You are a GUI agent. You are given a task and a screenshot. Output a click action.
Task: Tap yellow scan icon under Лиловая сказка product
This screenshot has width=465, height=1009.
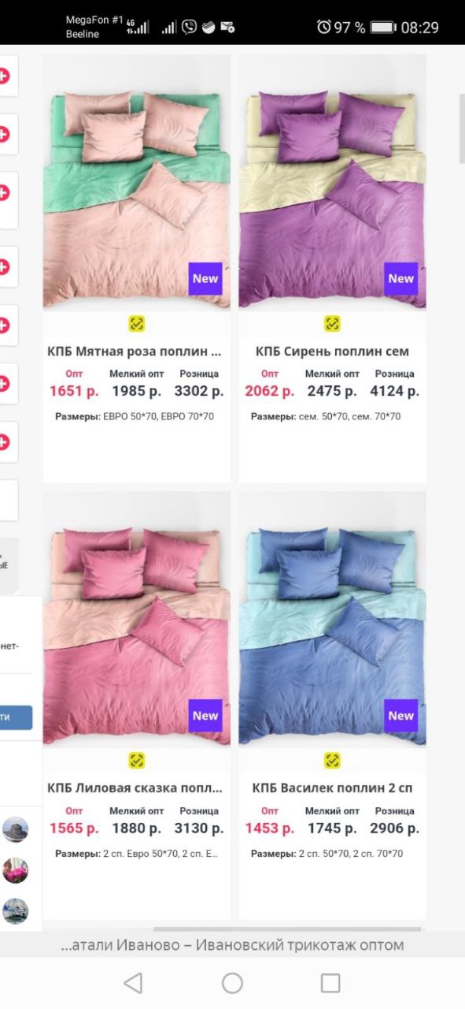tap(136, 760)
